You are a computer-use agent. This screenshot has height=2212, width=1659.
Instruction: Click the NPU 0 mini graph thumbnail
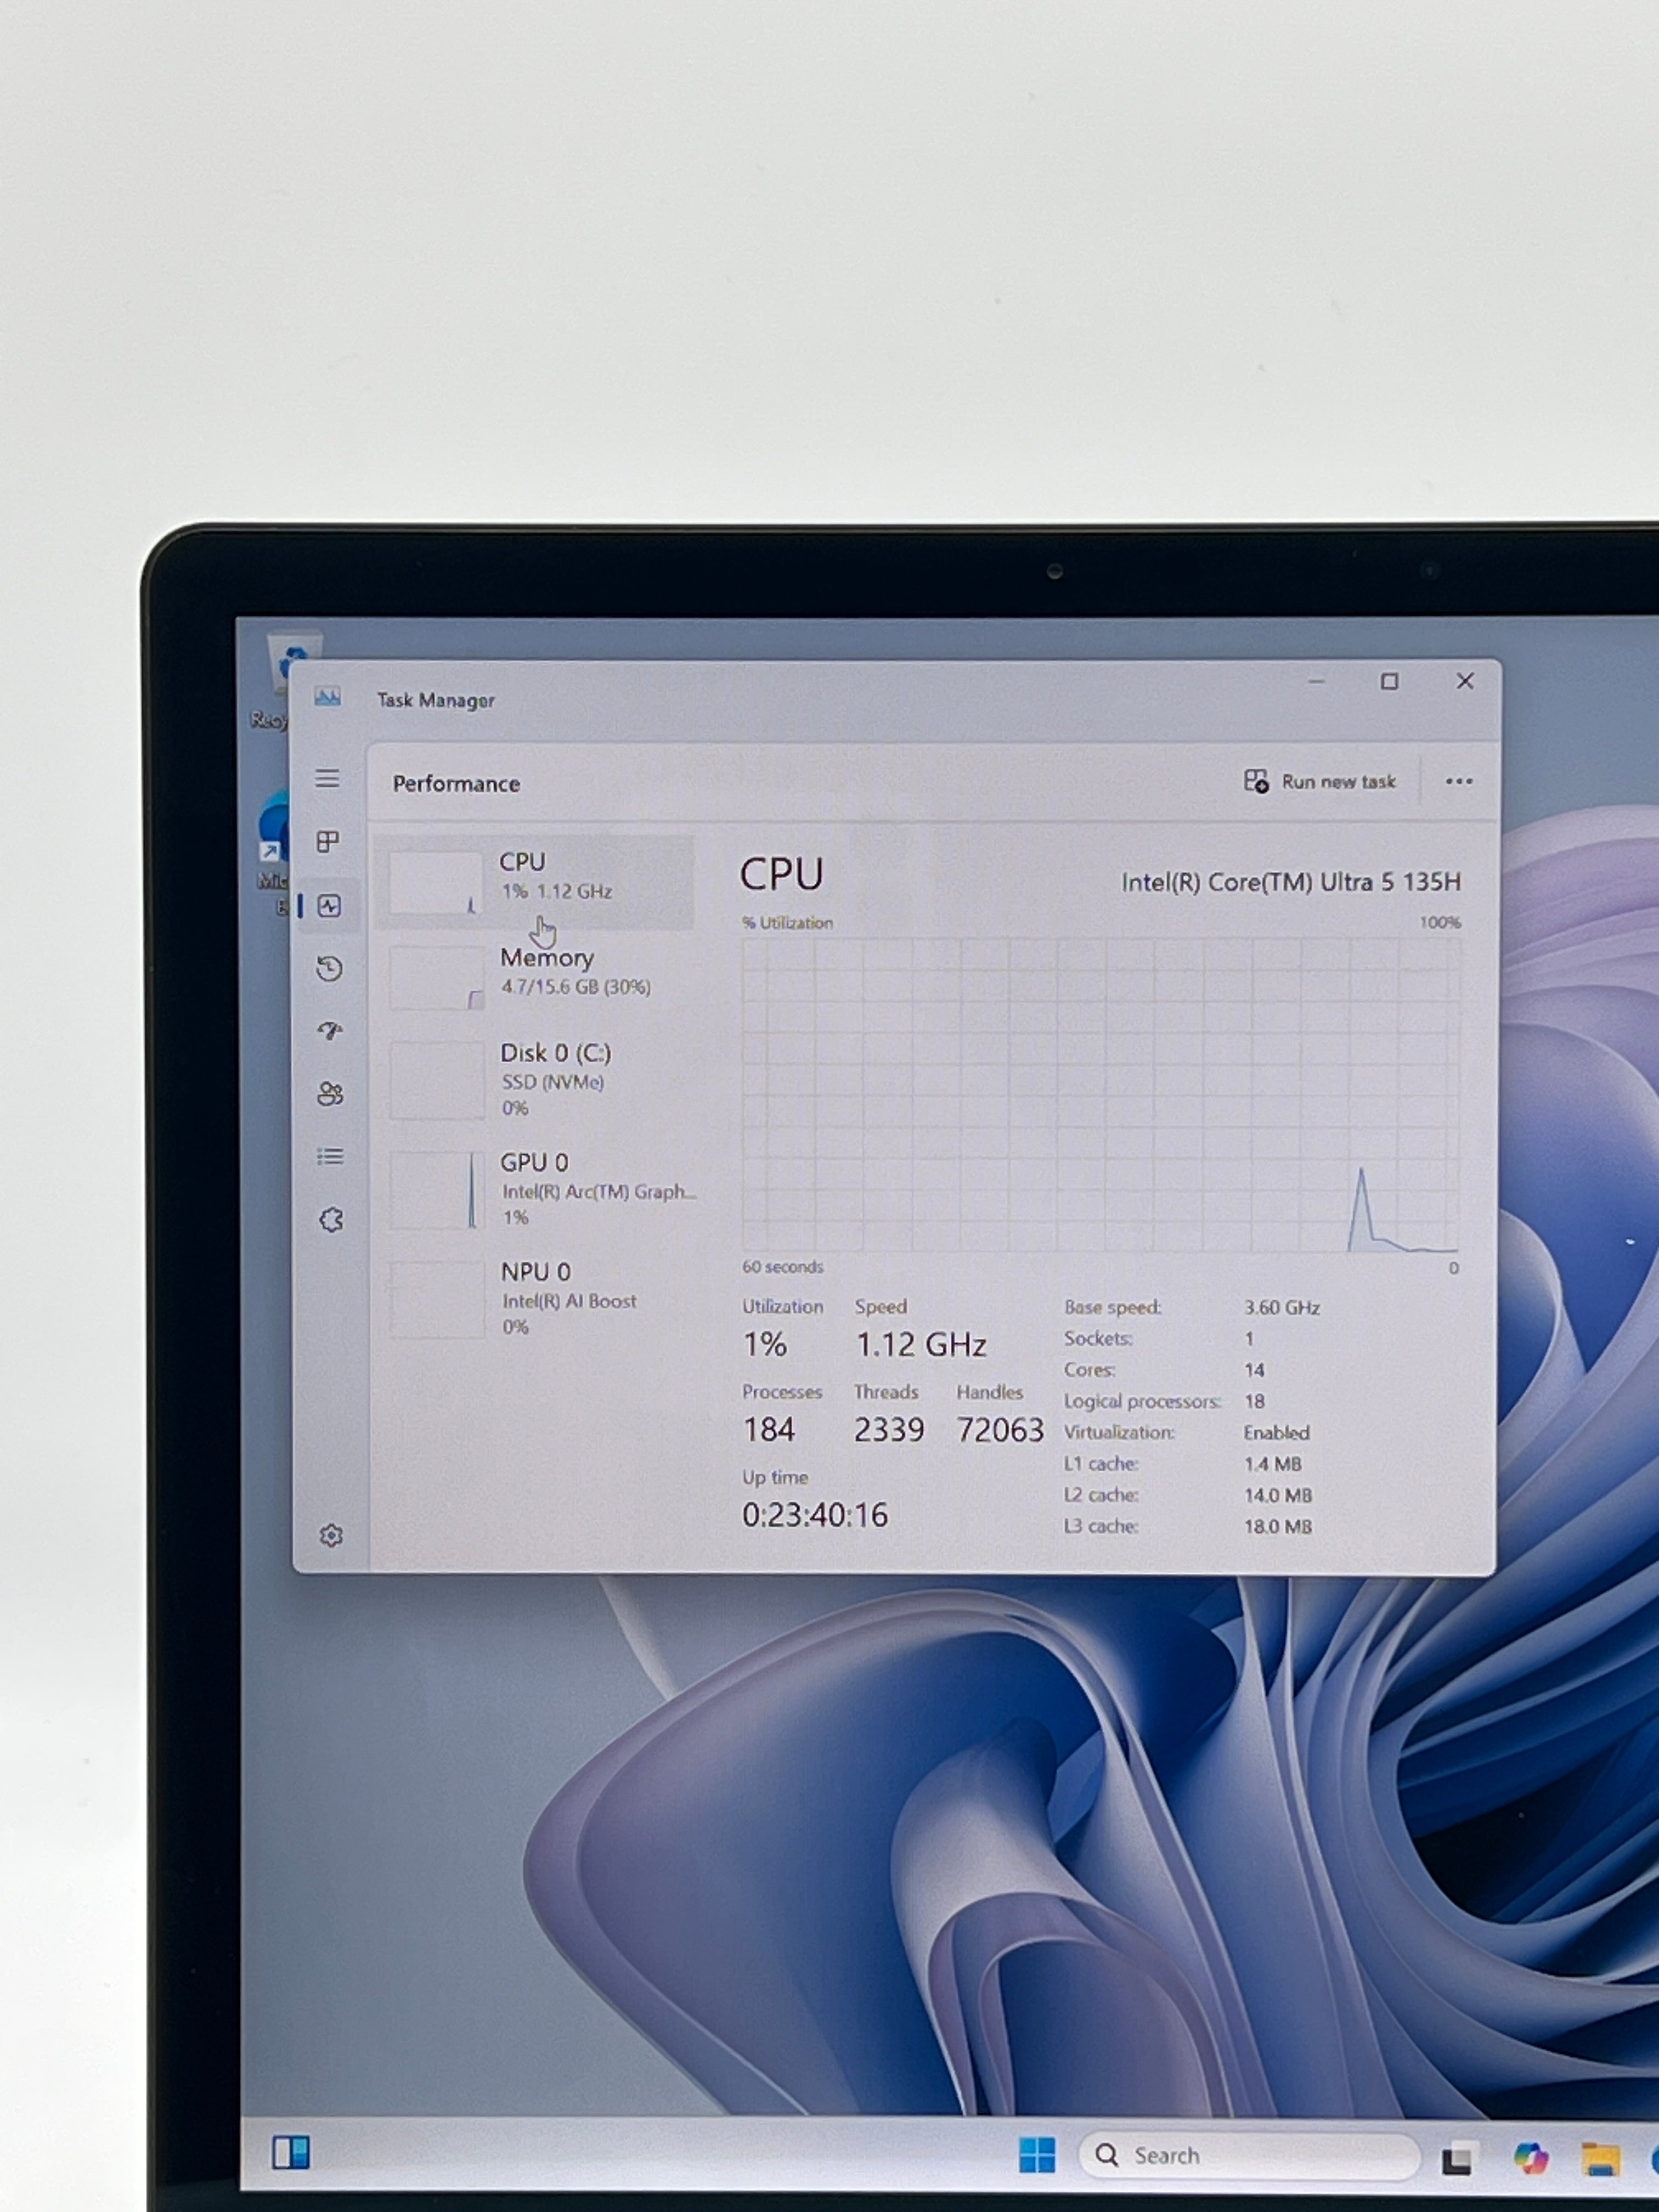tap(438, 1299)
